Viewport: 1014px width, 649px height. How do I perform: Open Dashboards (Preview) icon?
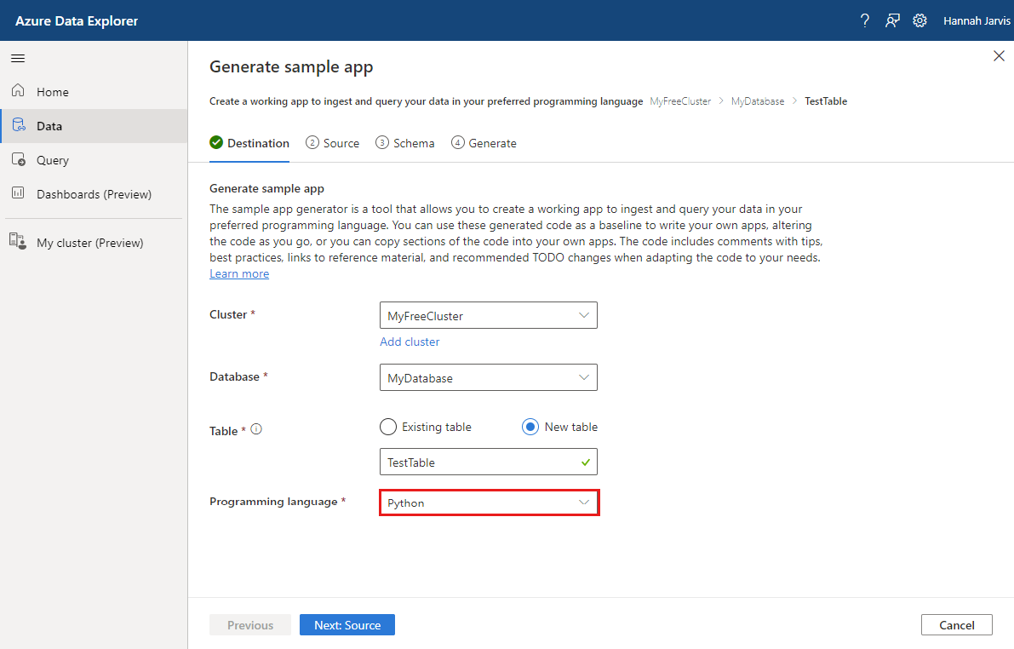pos(18,193)
